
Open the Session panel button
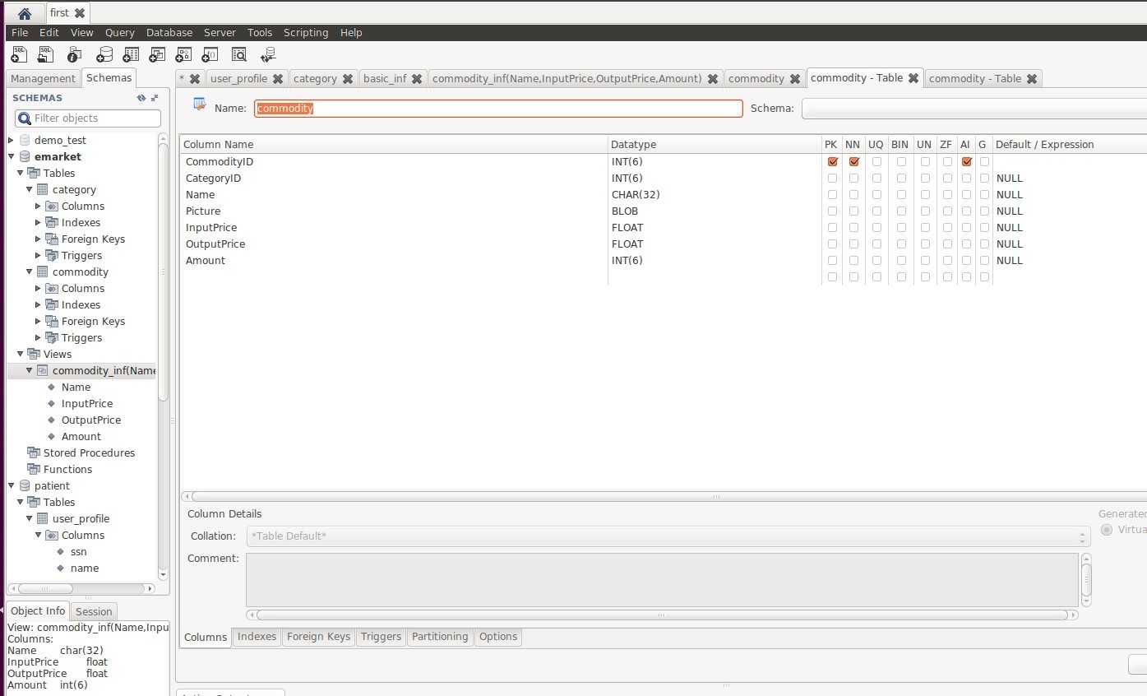click(93, 611)
